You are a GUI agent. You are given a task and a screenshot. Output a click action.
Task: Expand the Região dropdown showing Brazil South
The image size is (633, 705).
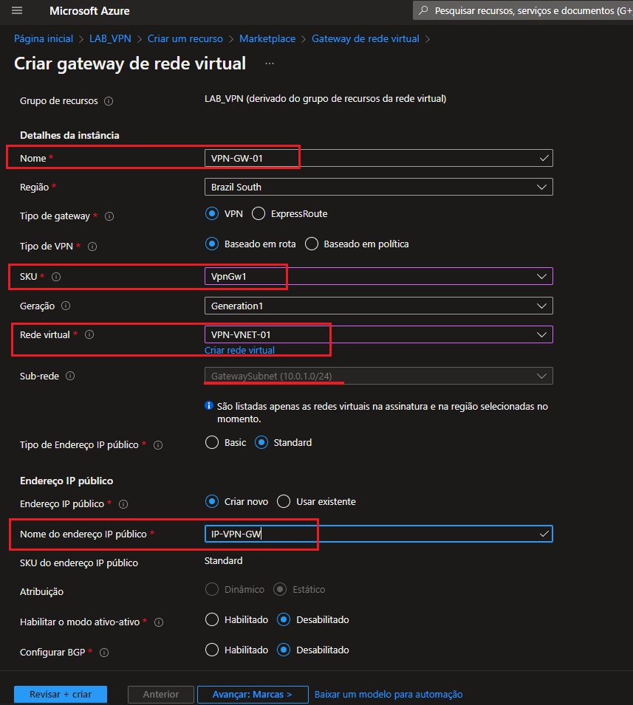click(378, 188)
